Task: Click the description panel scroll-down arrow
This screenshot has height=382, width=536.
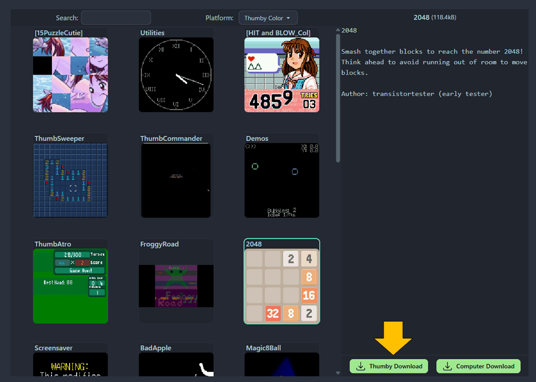Action: [338, 373]
